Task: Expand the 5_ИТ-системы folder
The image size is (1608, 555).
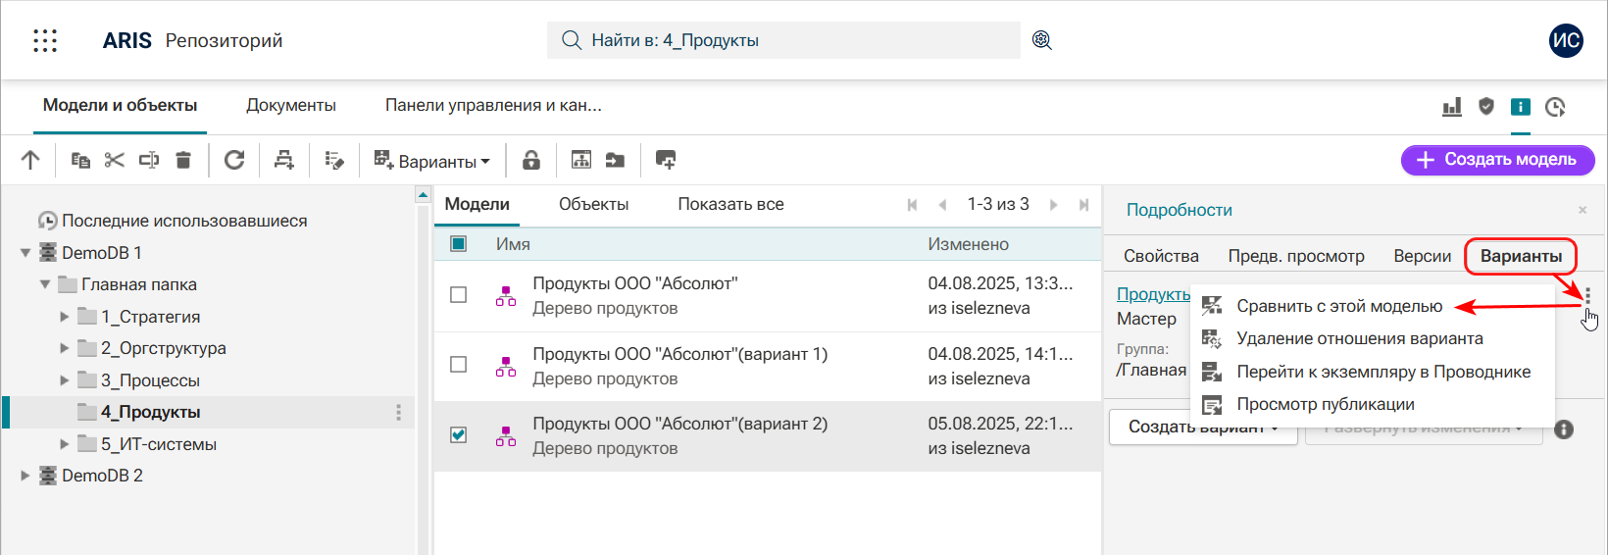Action: pos(65,444)
